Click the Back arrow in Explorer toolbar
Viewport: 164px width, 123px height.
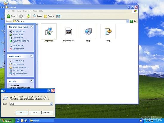pos(9,16)
